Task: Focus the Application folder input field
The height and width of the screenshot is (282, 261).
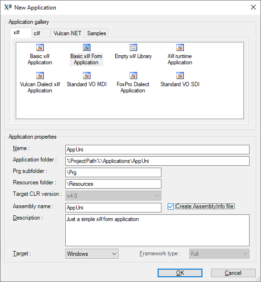Action: [157, 161]
